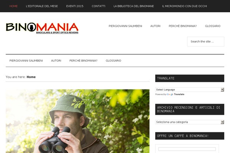This screenshot has width=230, height=153.
Task: Click the Select Language dropdown arrow
Action: click(222, 90)
